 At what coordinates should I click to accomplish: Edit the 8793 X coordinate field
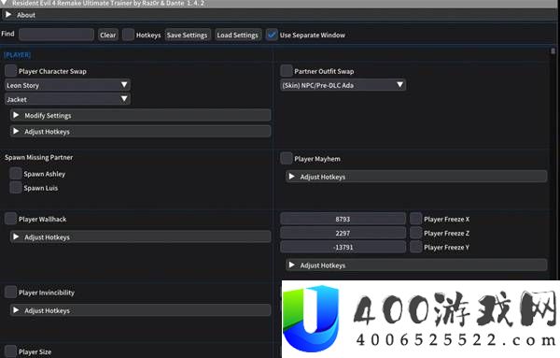pos(343,219)
